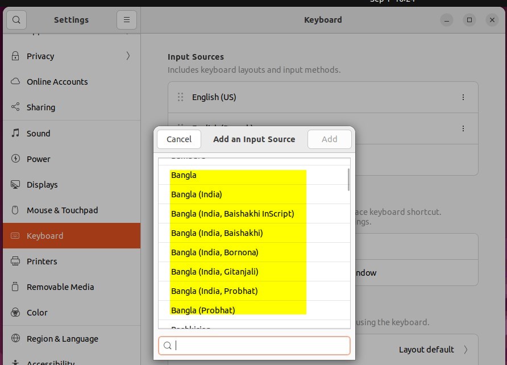Viewport: 507px width, 365px height.
Task: Click the Sound speaker icon in sidebar
Action: [14, 133]
